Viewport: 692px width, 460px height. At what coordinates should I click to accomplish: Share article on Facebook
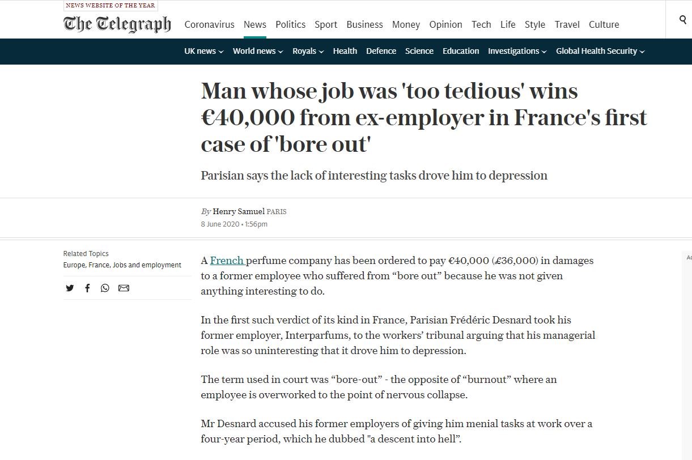87,288
